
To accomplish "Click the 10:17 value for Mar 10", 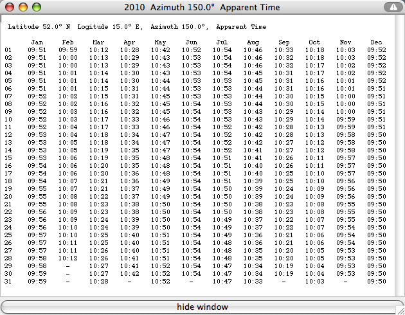I will click(x=98, y=120).
